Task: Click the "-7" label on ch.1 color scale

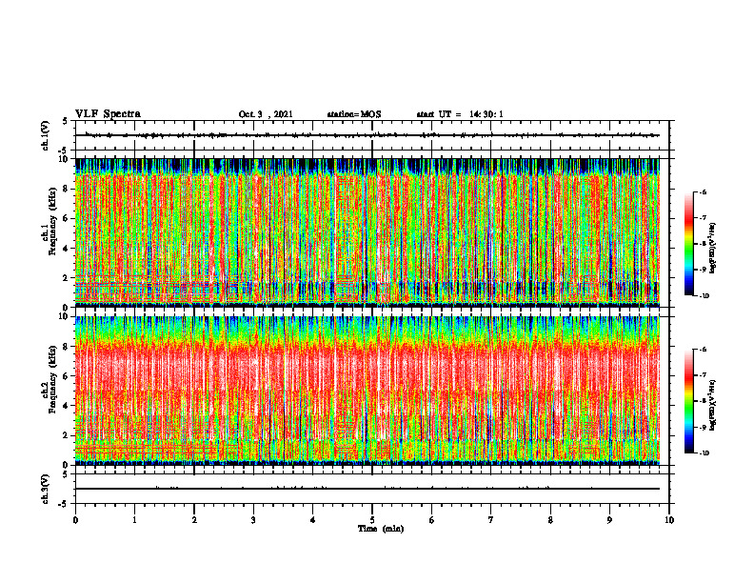Action: 703,218
